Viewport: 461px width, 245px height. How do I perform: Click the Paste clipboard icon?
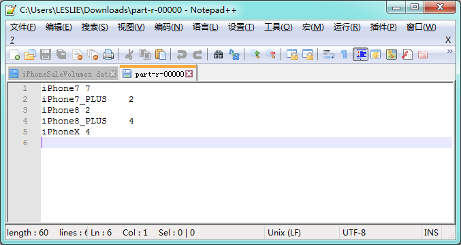tap(161, 54)
